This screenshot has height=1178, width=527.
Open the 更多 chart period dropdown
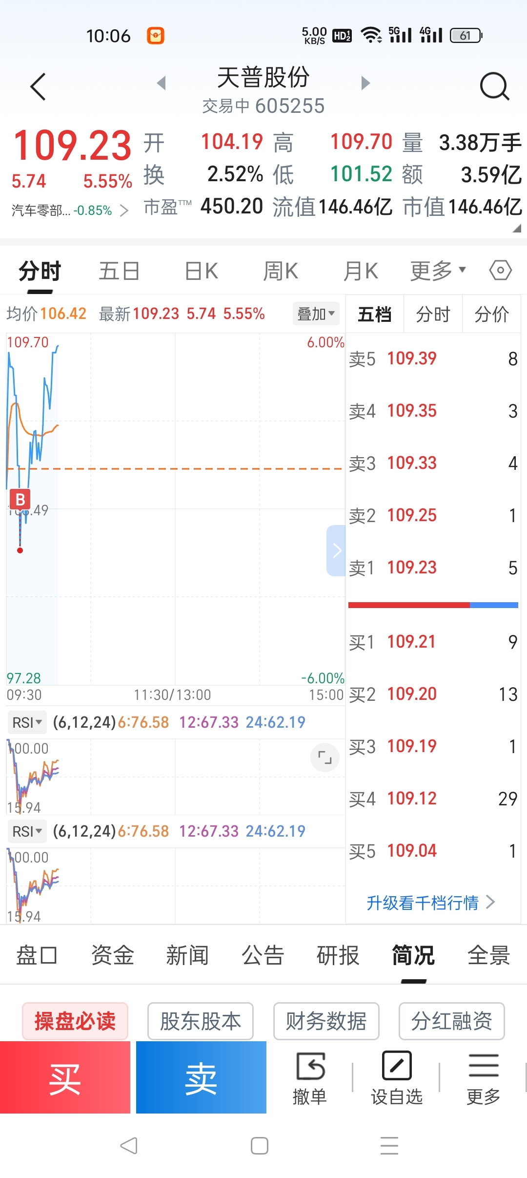tap(438, 271)
